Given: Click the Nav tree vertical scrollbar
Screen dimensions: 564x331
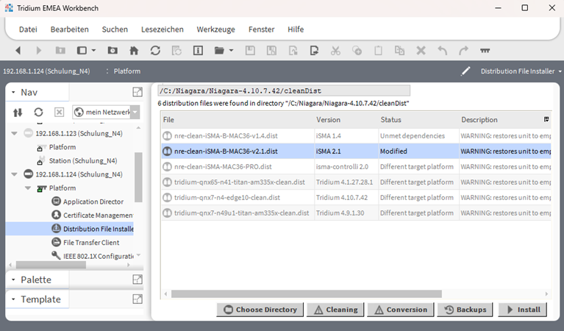Looking at the screenshot, I should click(138, 177).
